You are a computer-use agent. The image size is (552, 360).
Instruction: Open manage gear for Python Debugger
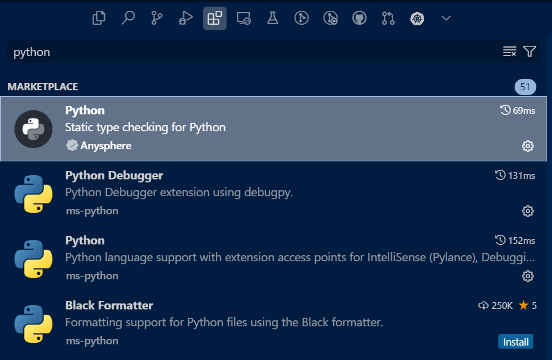(x=528, y=211)
